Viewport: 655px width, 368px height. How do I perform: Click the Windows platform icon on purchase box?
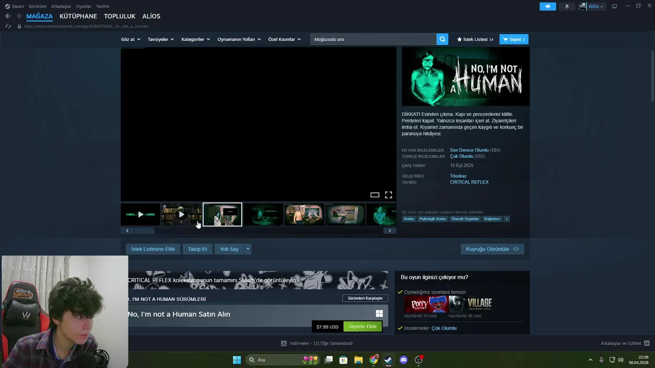click(379, 314)
